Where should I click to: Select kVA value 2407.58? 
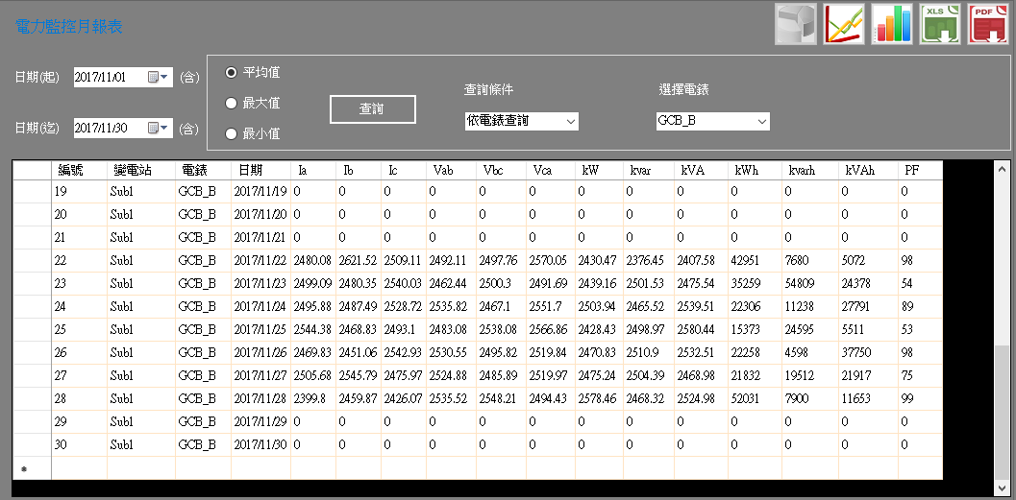pyautogui.click(x=701, y=260)
